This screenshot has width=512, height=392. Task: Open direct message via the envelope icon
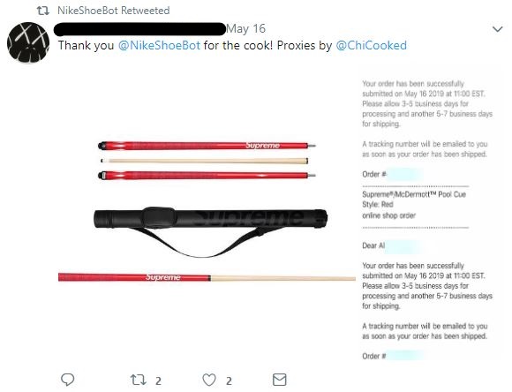tap(280, 380)
